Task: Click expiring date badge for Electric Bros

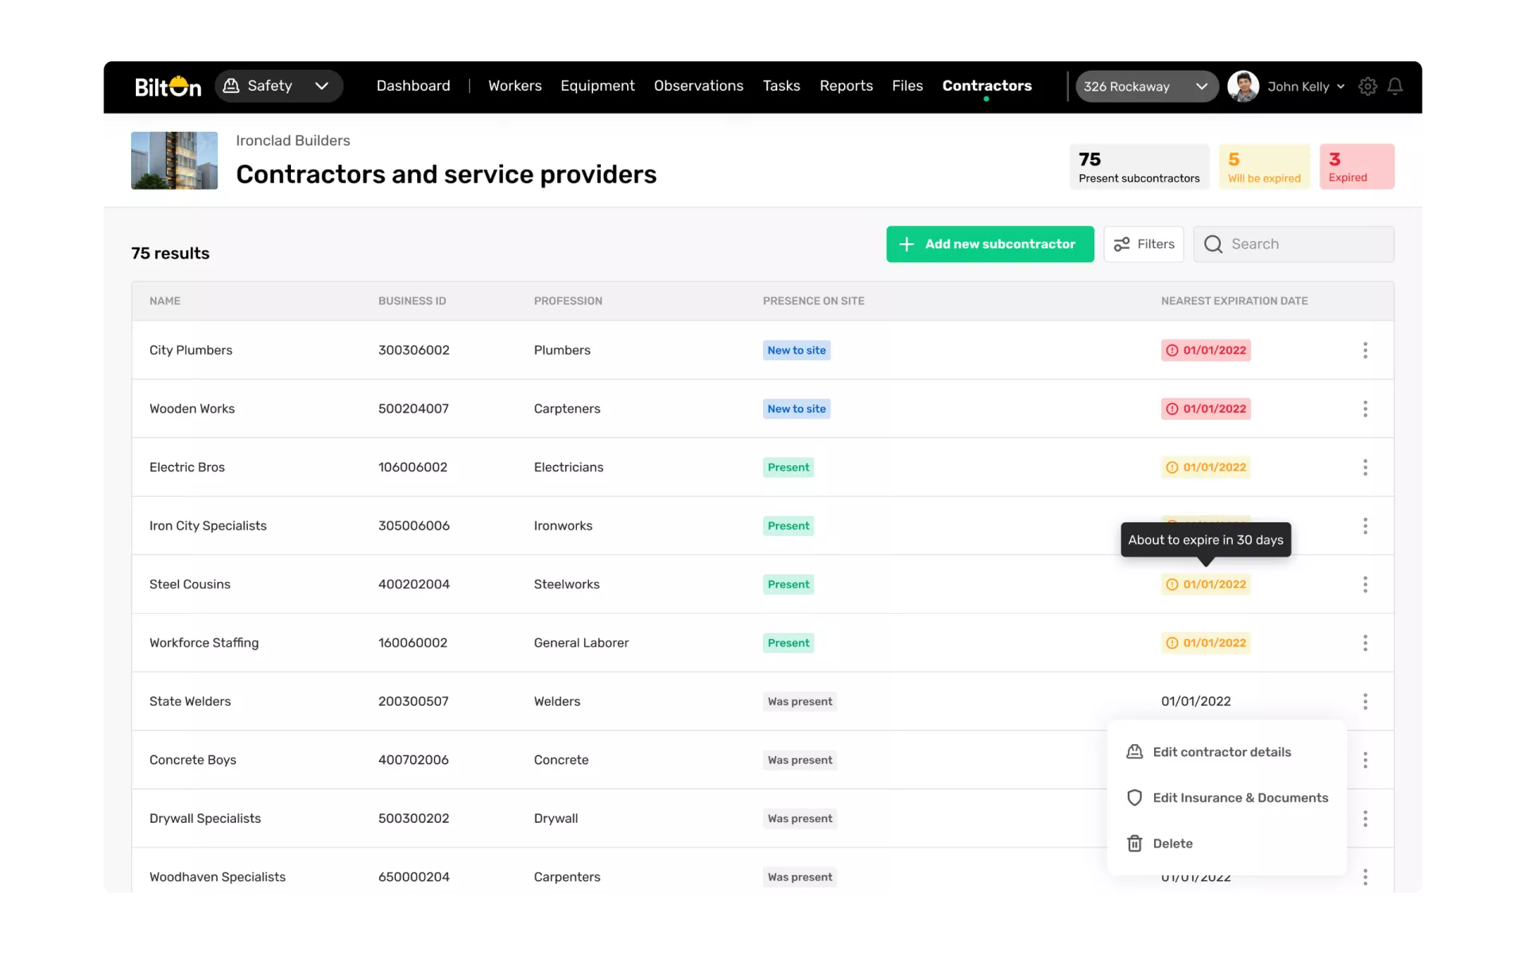Action: point(1206,467)
